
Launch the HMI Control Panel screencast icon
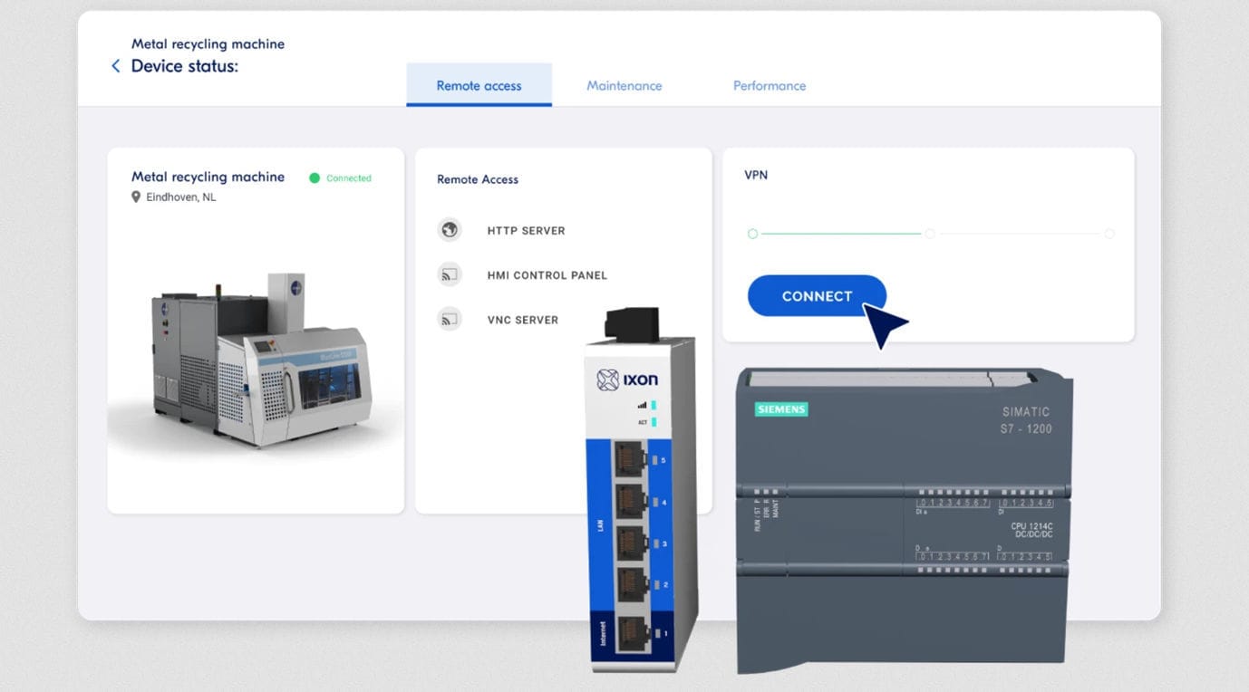(x=450, y=274)
